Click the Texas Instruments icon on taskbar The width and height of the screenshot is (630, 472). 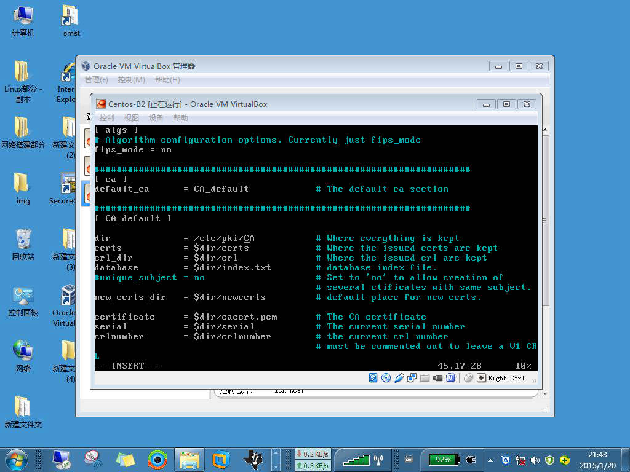point(253,460)
